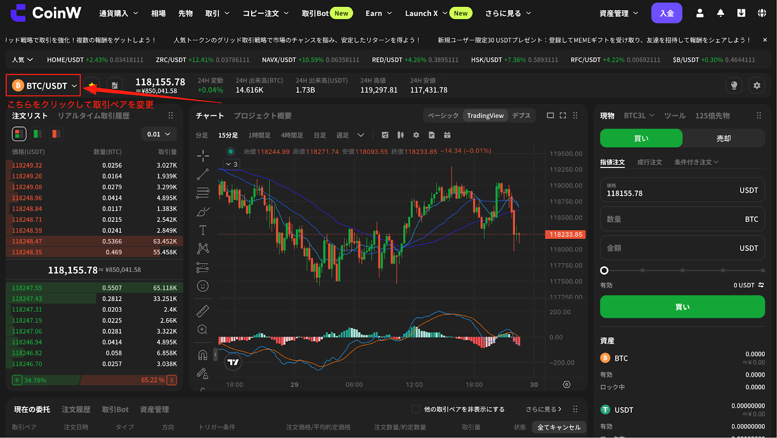
Task: Select the text annotation tool
Action: click(x=203, y=230)
